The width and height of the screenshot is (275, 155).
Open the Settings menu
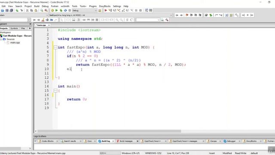click(x=117, y=6)
